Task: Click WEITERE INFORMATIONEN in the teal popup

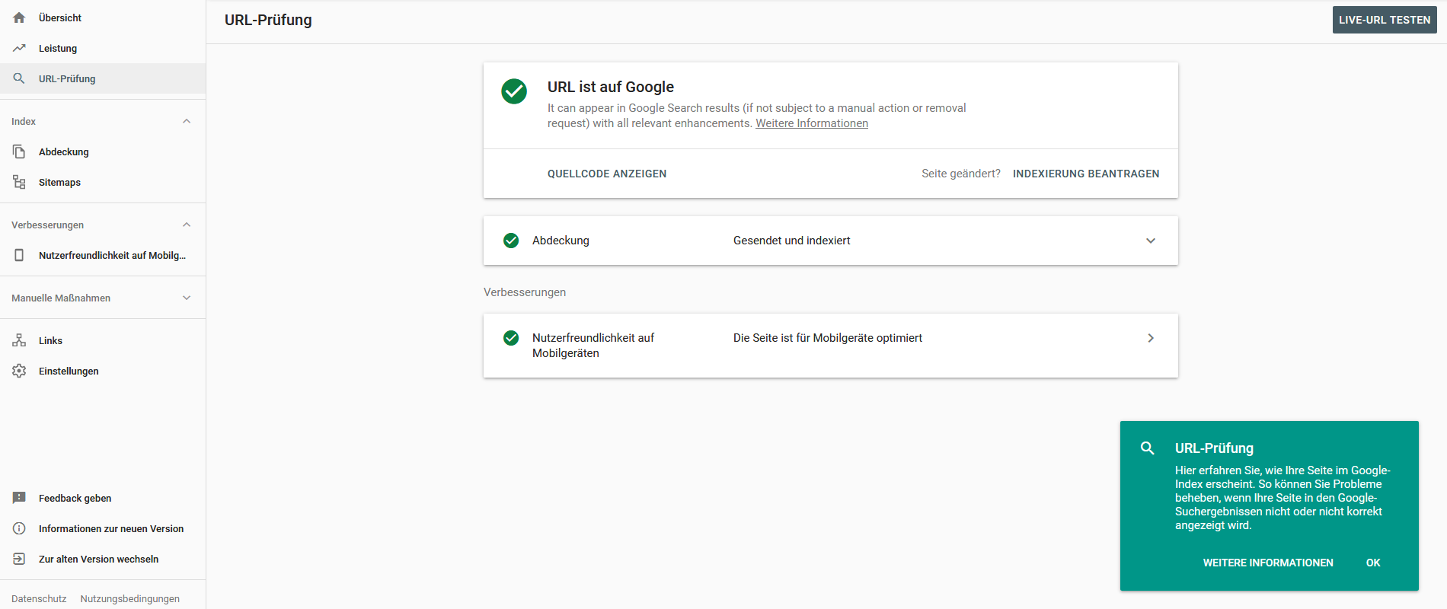Action: pyautogui.click(x=1268, y=563)
